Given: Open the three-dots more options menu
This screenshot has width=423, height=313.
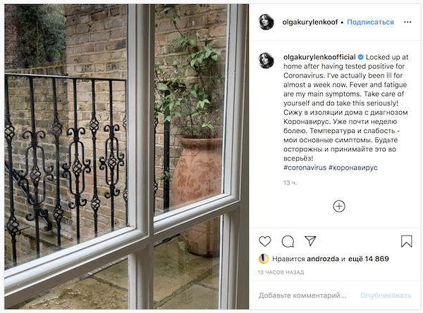Looking at the screenshot, I should click(x=407, y=22).
